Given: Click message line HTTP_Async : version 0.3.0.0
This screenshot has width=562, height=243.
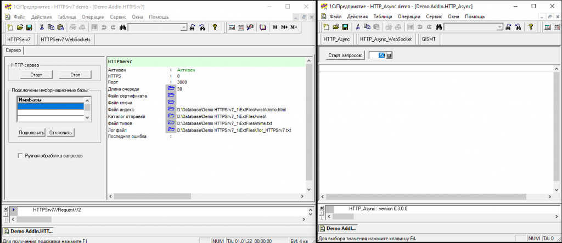Looking at the screenshot, I should click(378, 208).
